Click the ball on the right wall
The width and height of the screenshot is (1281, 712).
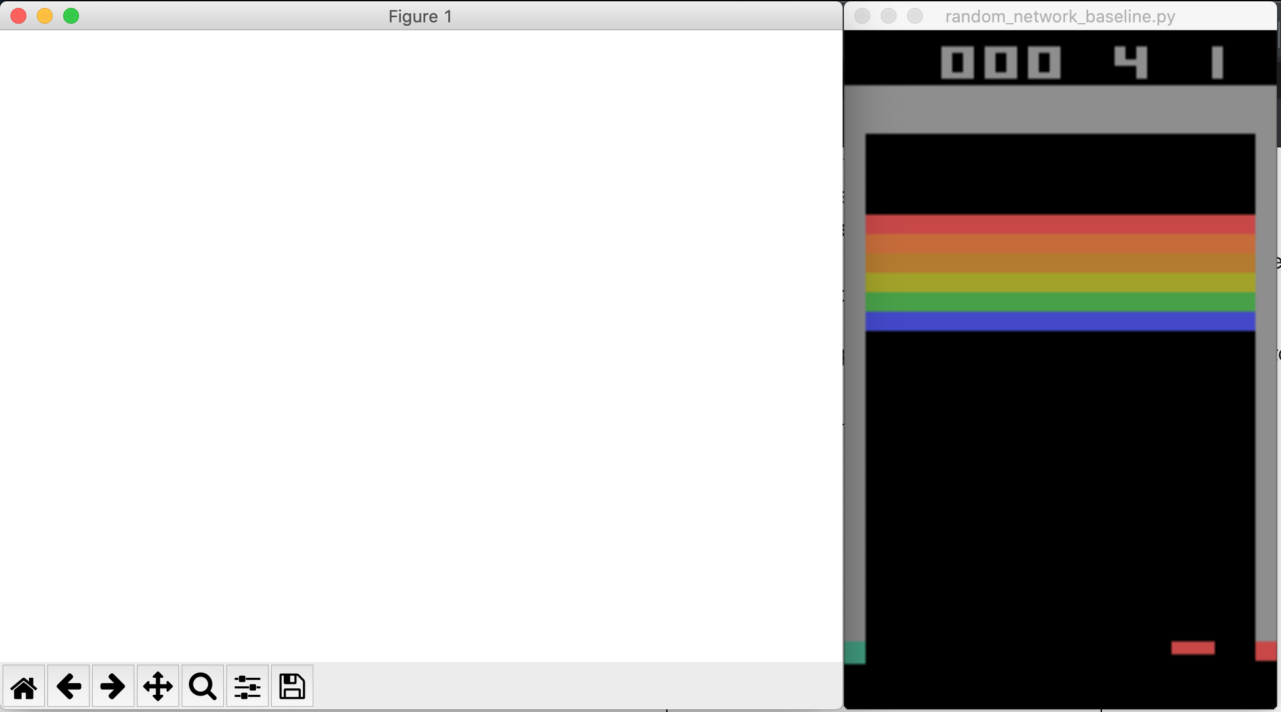pyautogui.click(x=1267, y=651)
